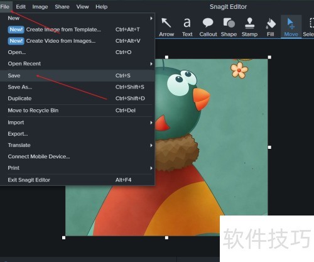Expand the Open Recent submenu
The height and width of the screenshot is (262, 314).
click(77, 63)
